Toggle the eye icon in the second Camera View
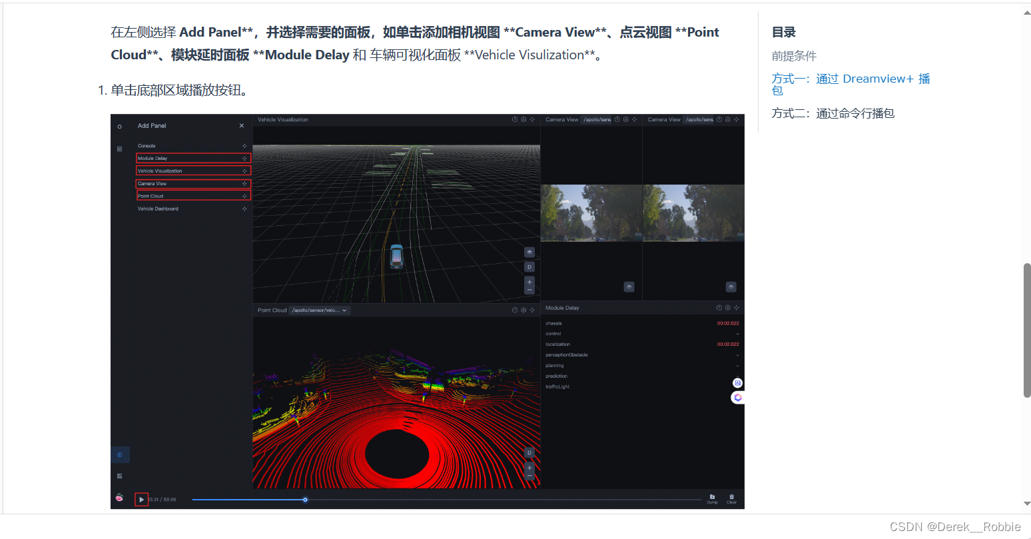The height and width of the screenshot is (539, 1031). [x=731, y=286]
